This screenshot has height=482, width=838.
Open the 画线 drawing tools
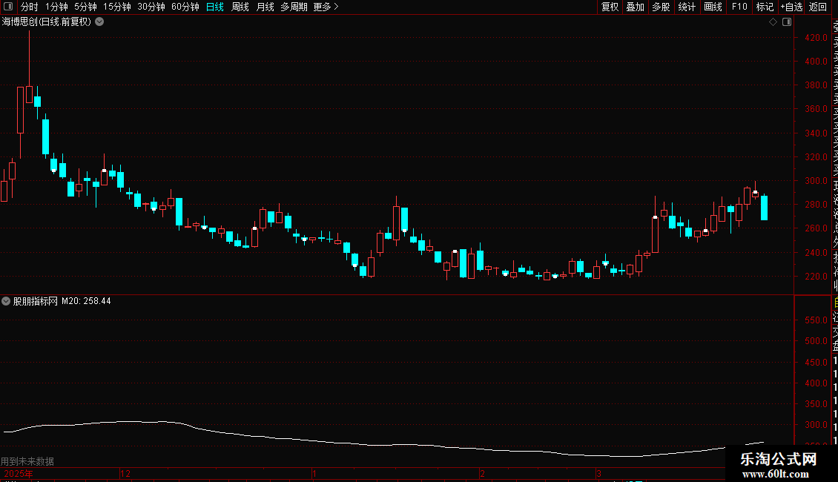pos(713,7)
